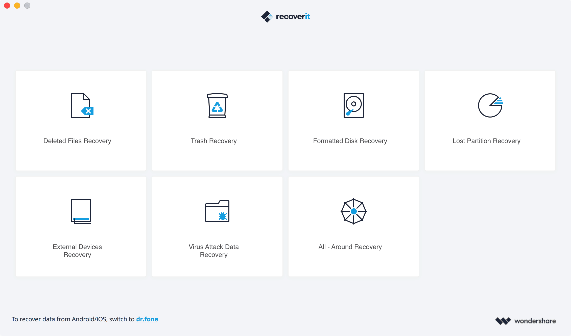Minimize the window with yellow button
Screen dimensions: 571x336
click(17, 6)
